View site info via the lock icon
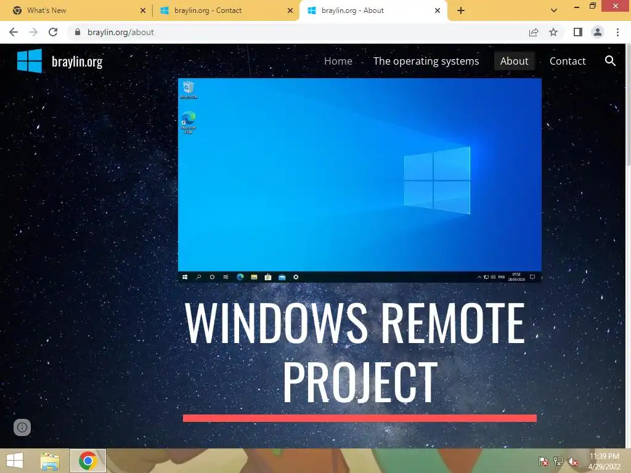631x473 pixels. tap(78, 32)
